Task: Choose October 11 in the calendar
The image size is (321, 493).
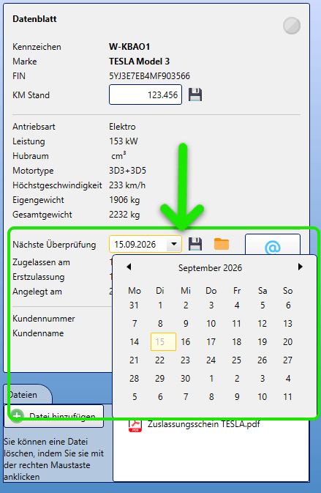Action: click(x=288, y=397)
